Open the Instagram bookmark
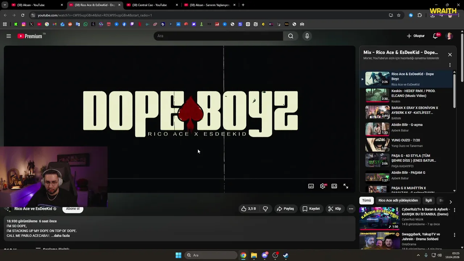 24,24
